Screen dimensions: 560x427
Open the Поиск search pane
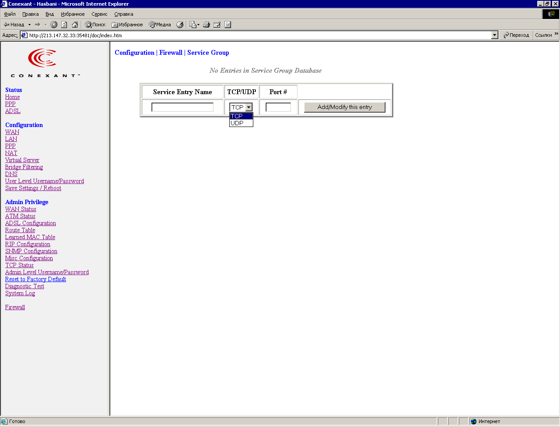point(95,25)
